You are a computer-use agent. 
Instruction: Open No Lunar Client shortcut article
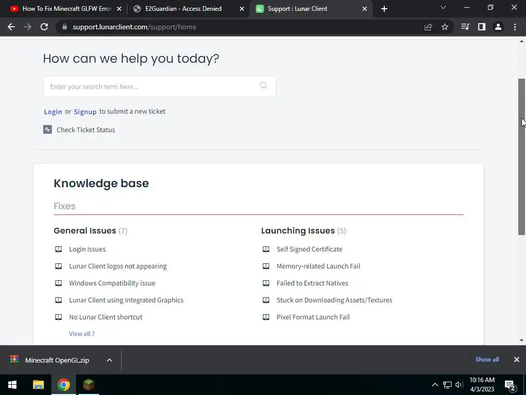click(106, 317)
